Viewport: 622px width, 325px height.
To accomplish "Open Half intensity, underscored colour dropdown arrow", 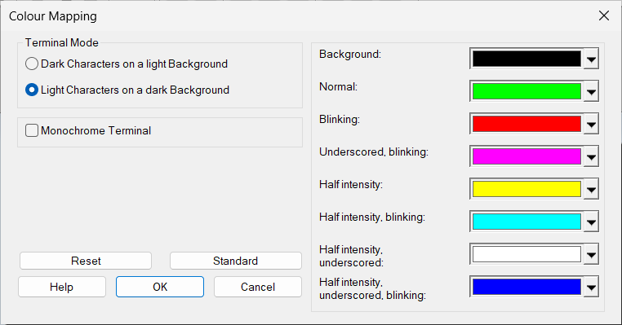I will pyautogui.click(x=591, y=254).
